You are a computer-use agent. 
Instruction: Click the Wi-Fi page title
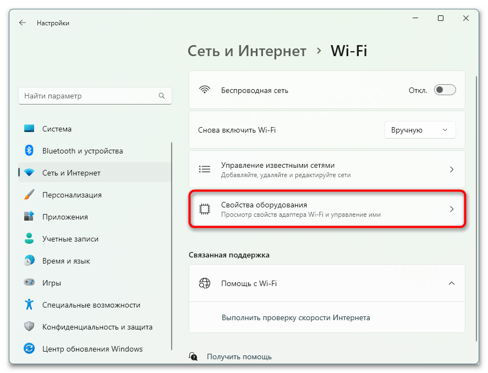click(349, 51)
